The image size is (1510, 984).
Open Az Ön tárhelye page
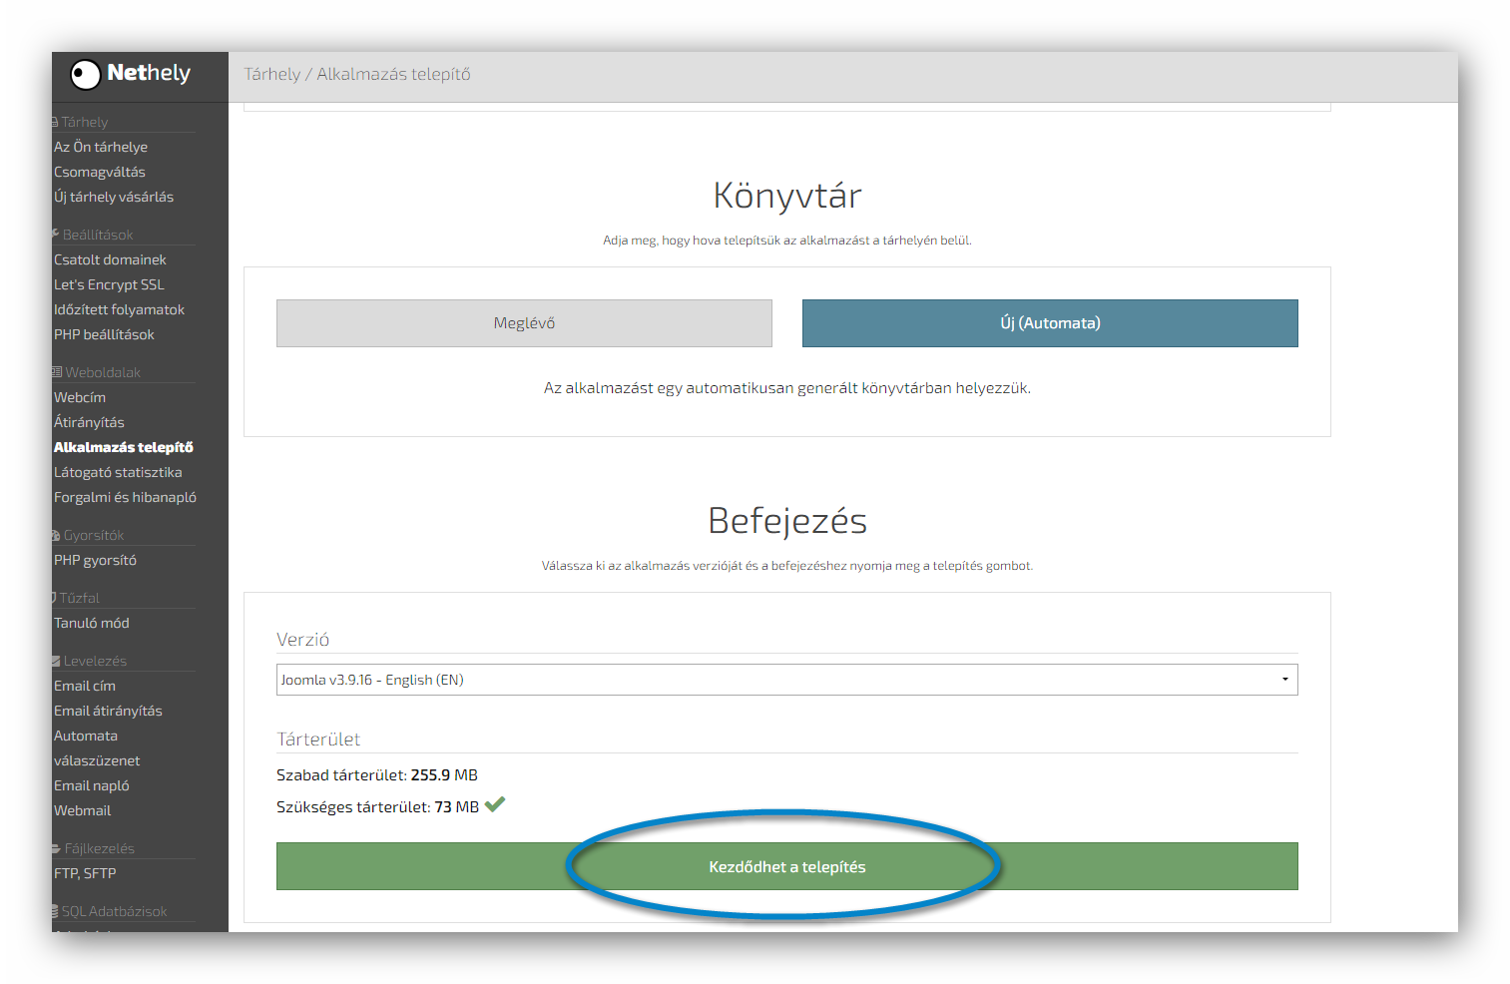pyautogui.click(x=101, y=147)
